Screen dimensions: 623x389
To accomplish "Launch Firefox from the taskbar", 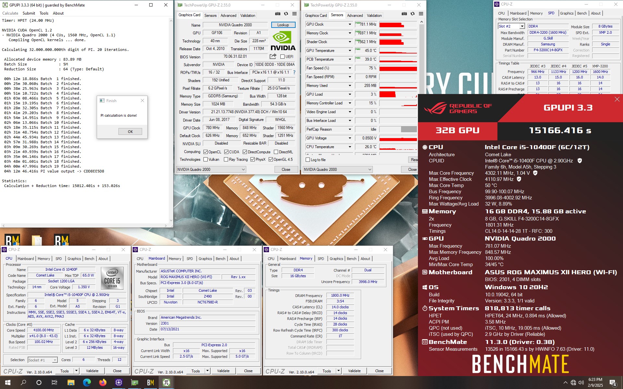I will tap(103, 383).
